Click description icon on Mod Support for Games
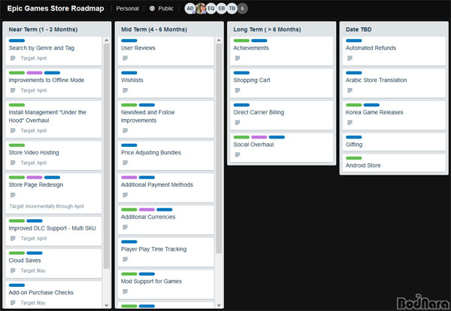 click(125, 291)
